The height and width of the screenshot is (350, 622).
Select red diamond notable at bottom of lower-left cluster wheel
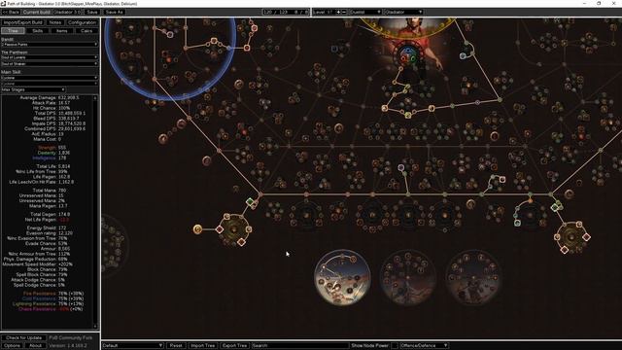point(241,242)
